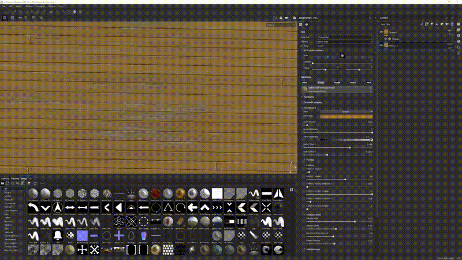Open the Viewport menu
Image resolution: width=462 pixels, height=260 pixels.
tap(41, 6)
